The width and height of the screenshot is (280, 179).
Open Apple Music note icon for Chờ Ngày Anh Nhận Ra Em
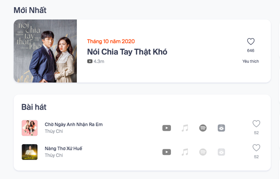coord(185,128)
